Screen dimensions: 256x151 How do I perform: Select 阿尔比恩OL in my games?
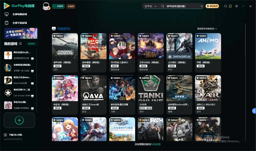[x=19, y=55]
